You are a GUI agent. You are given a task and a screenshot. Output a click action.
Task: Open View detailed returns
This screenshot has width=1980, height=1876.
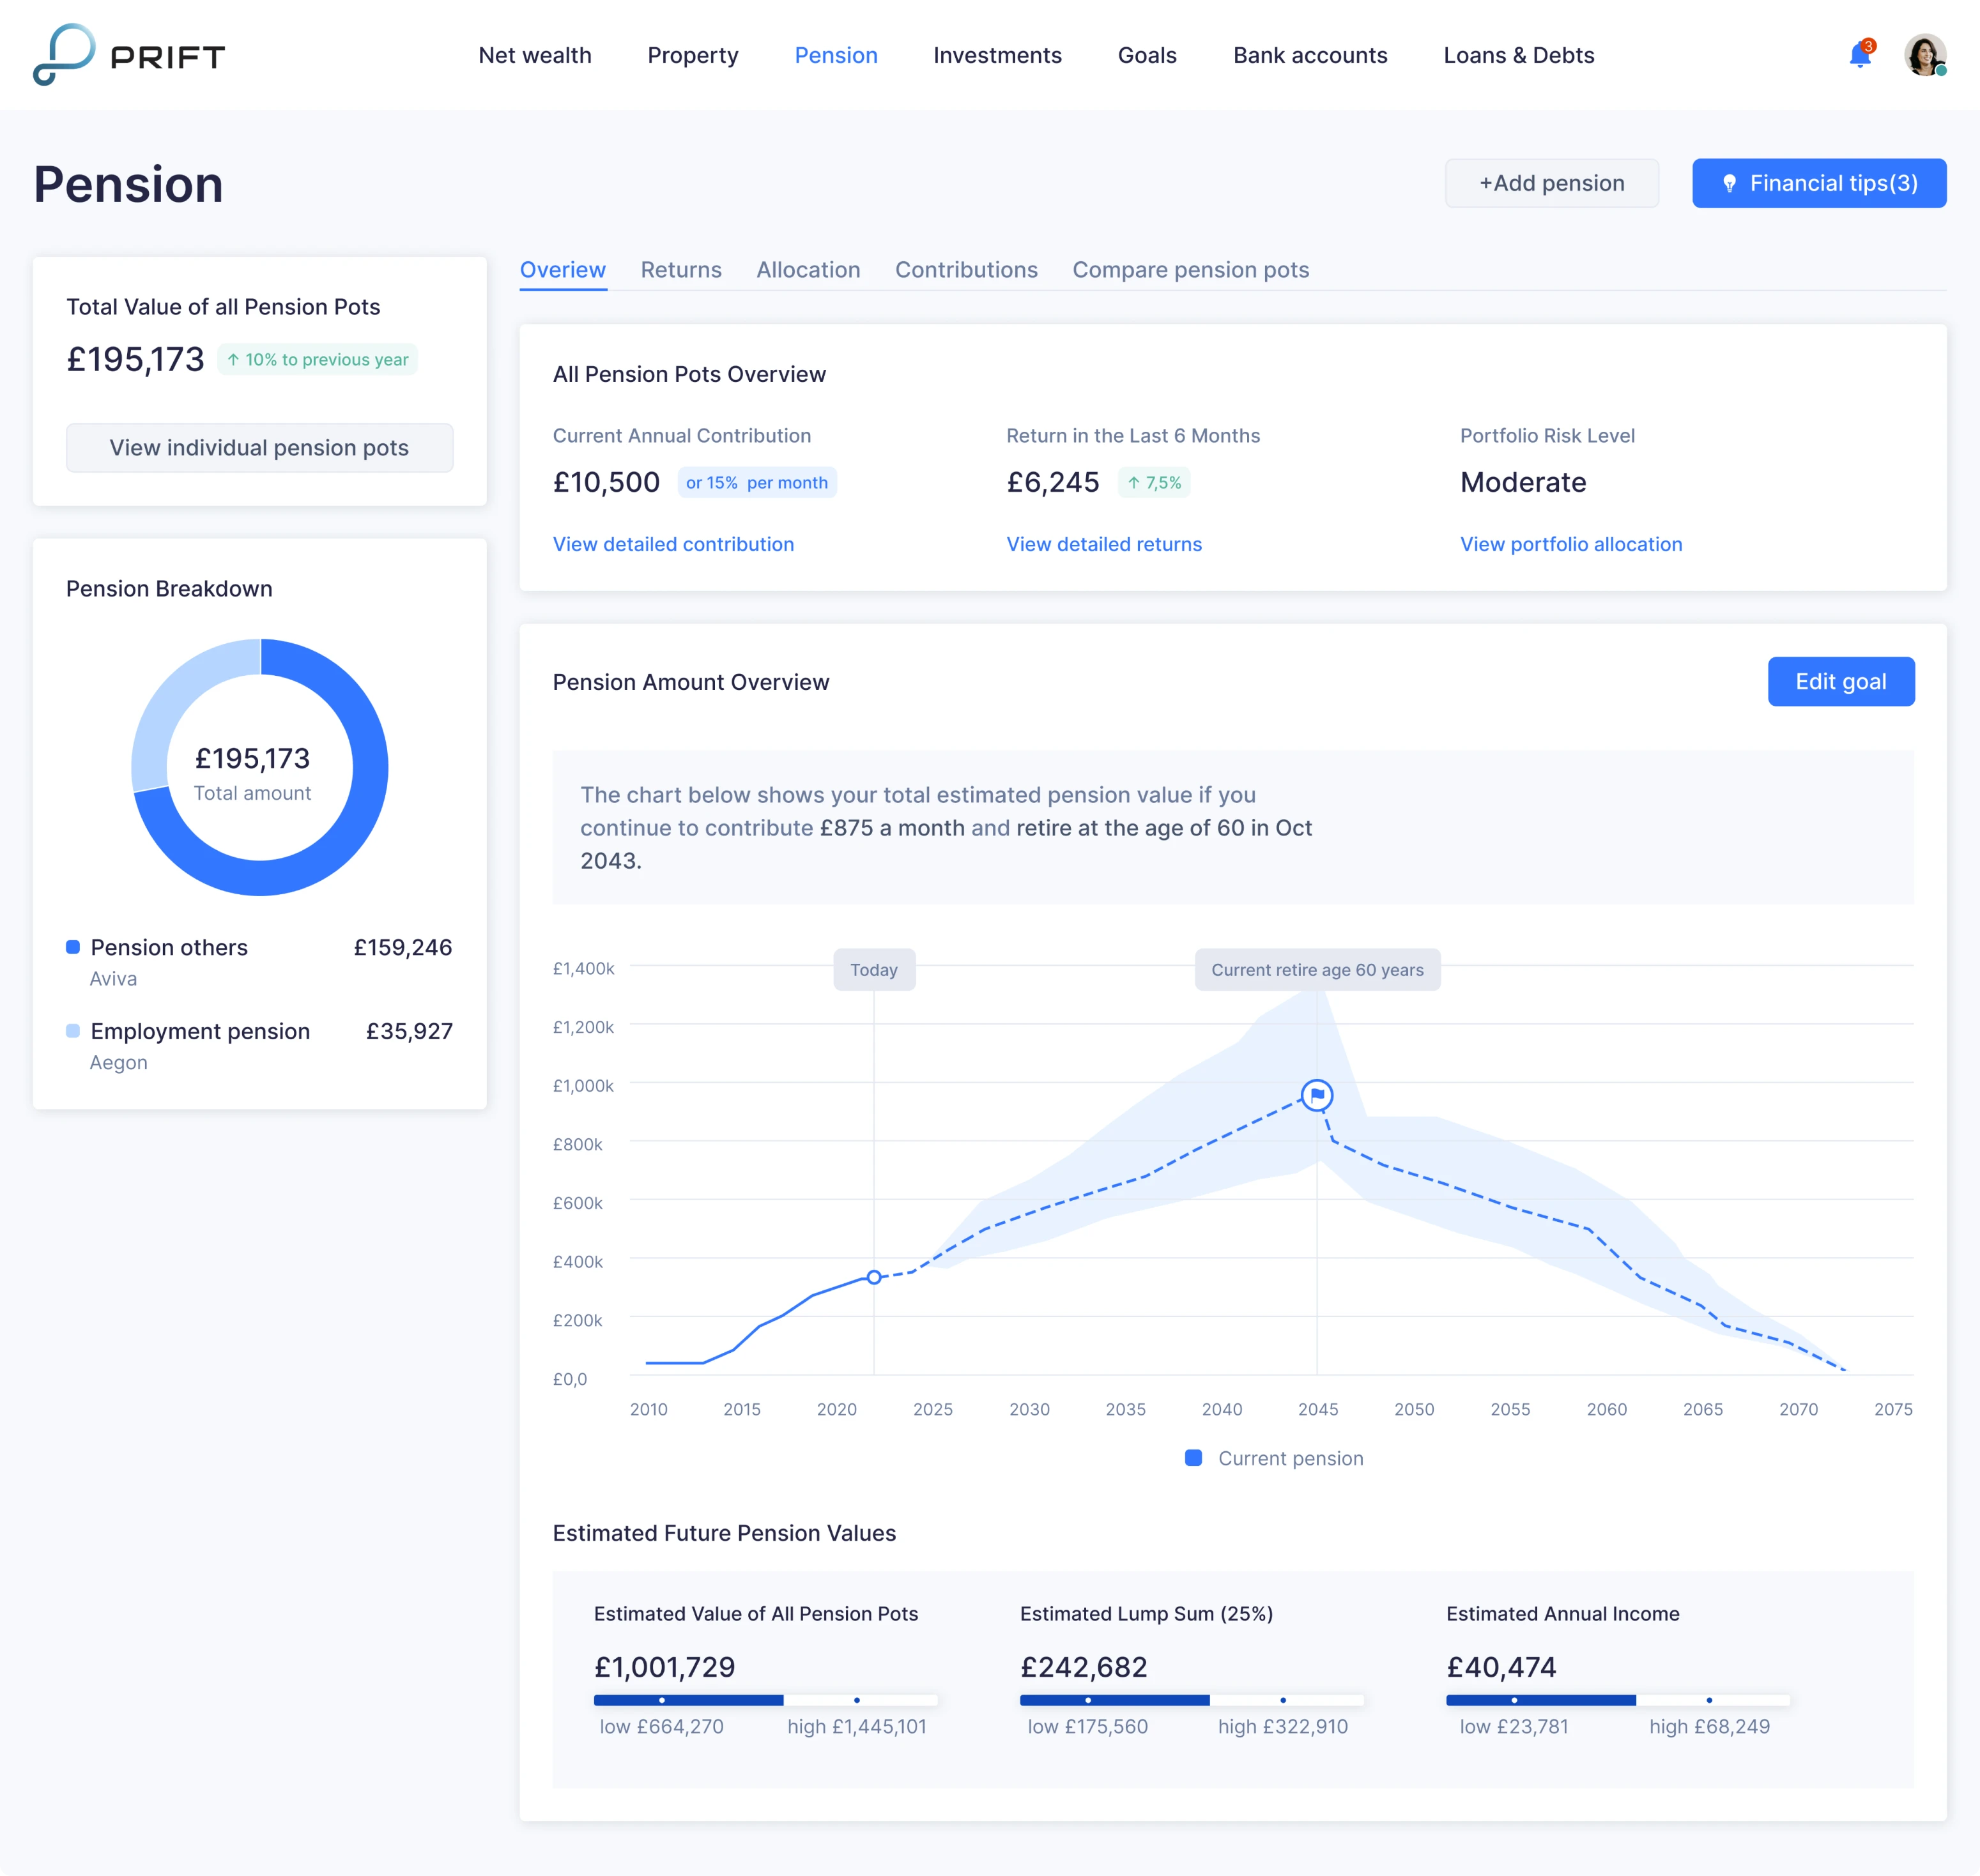(1104, 544)
